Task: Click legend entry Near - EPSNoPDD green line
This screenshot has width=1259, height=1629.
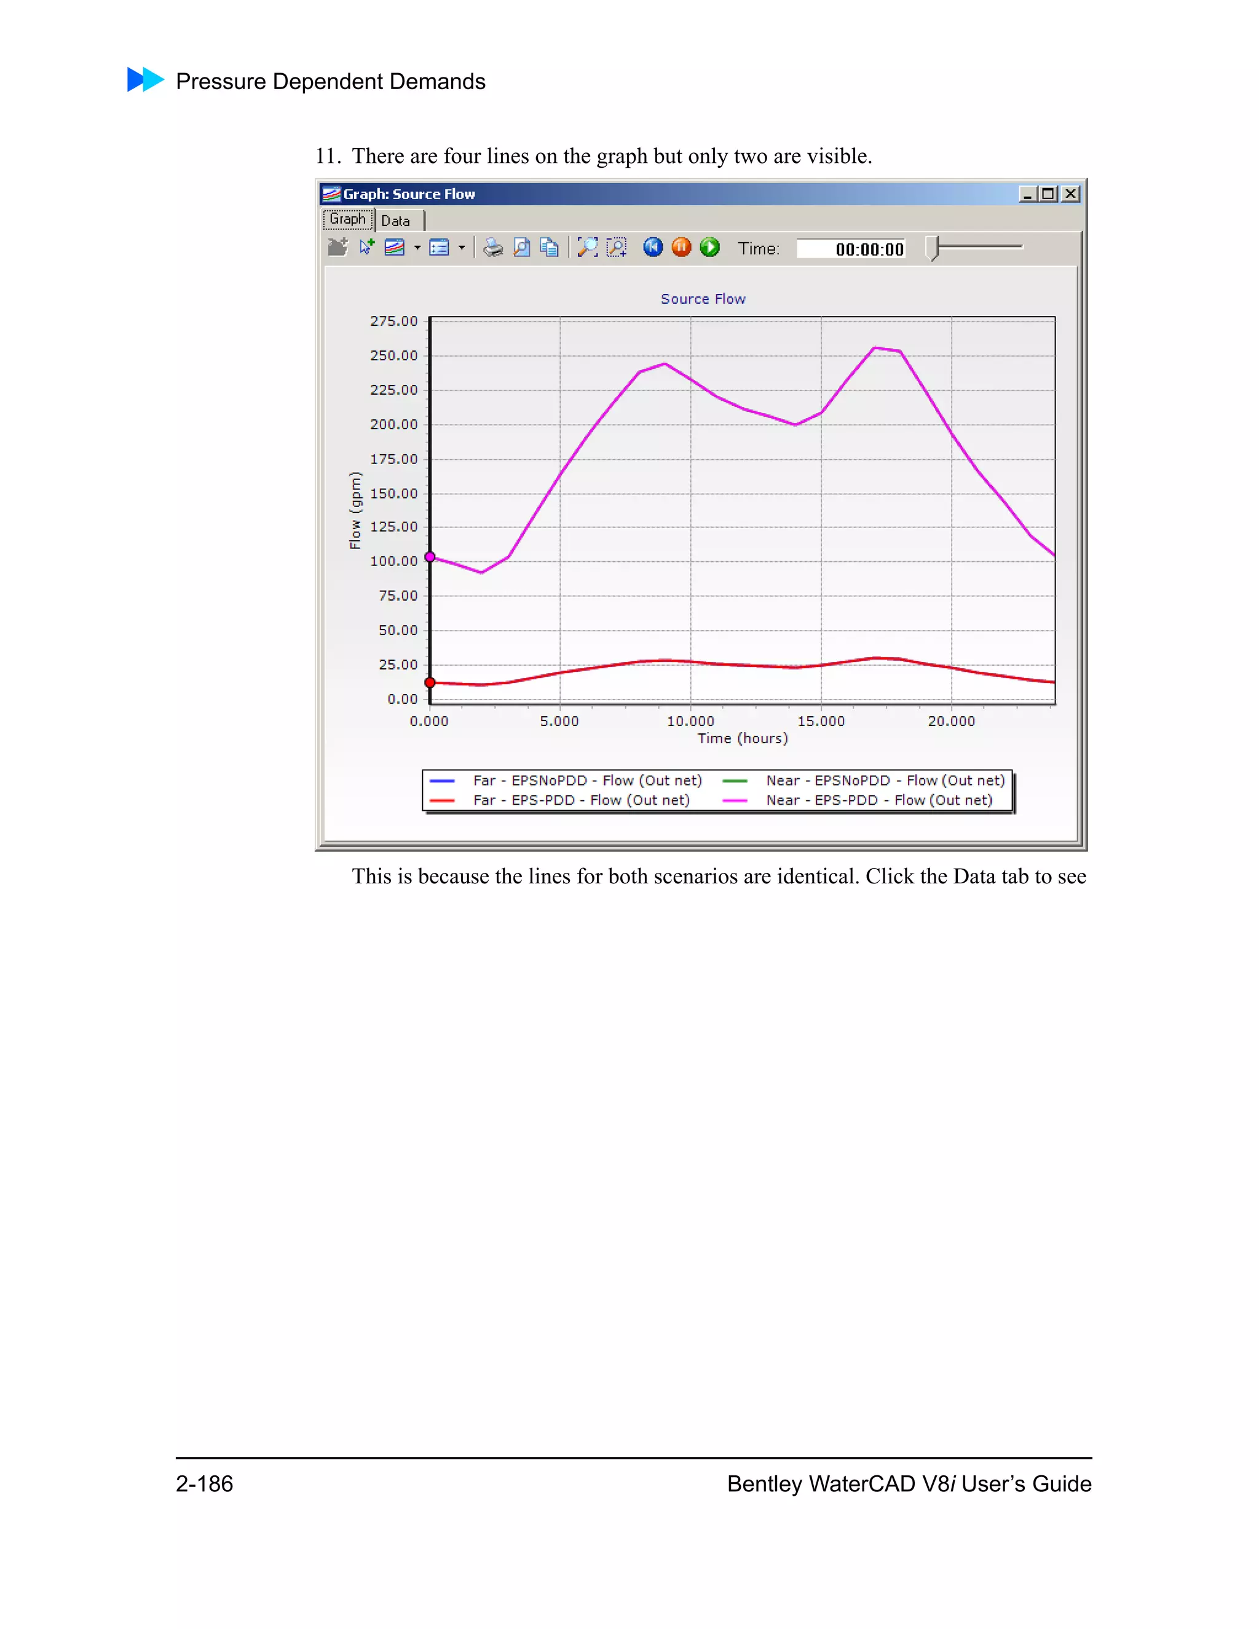Action: point(864,781)
